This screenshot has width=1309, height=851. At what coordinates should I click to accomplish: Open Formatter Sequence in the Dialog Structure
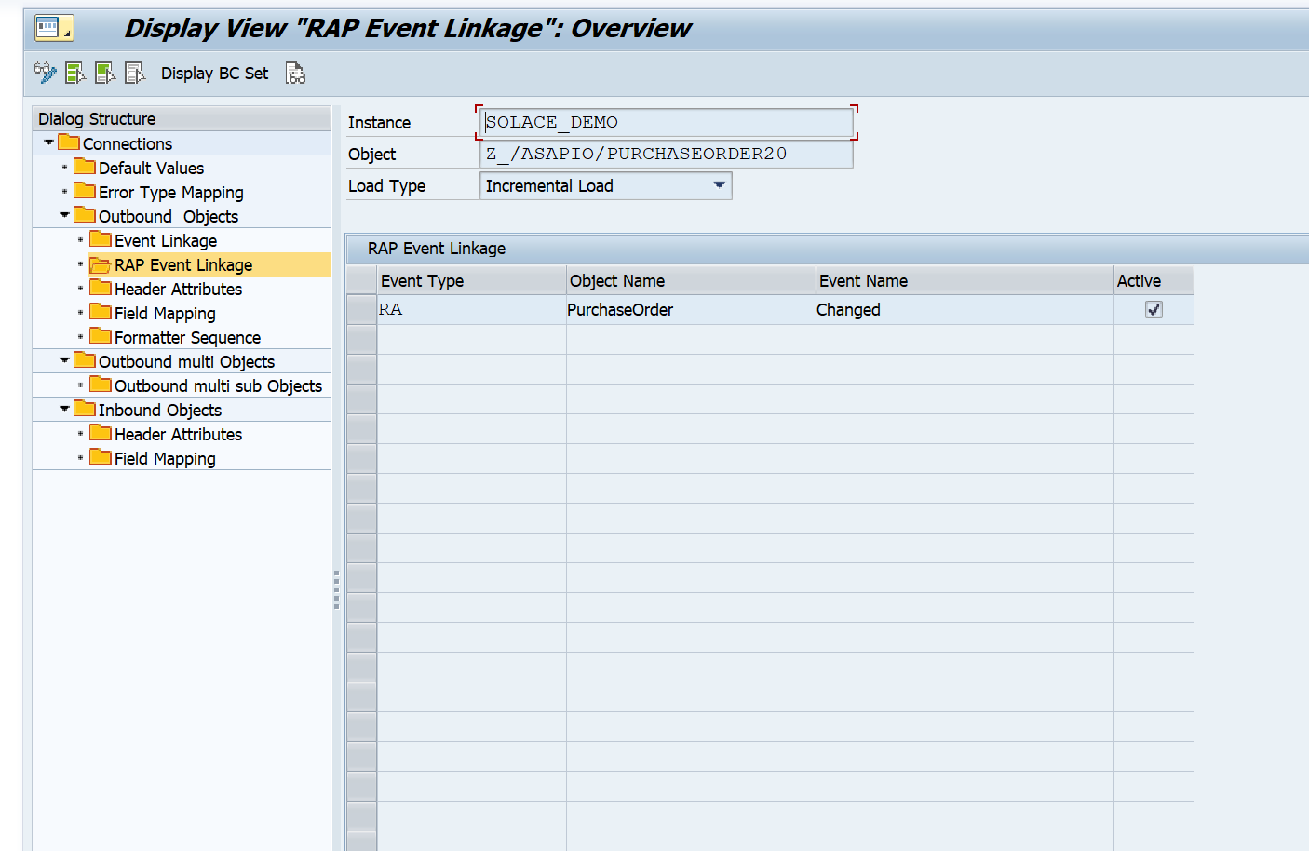click(x=187, y=338)
